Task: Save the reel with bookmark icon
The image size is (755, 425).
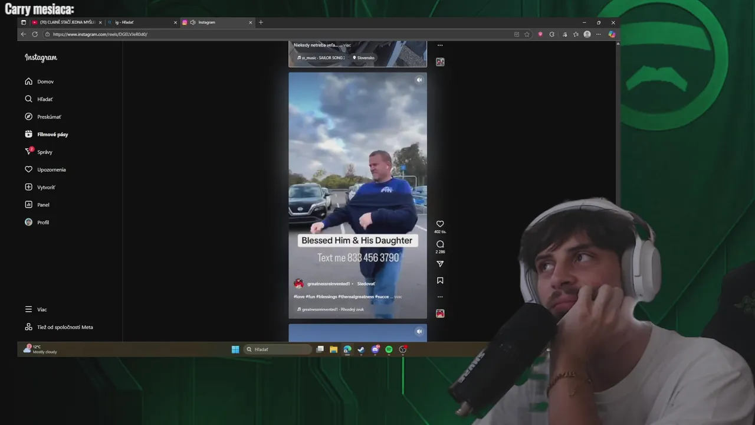Action: [x=440, y=280]
